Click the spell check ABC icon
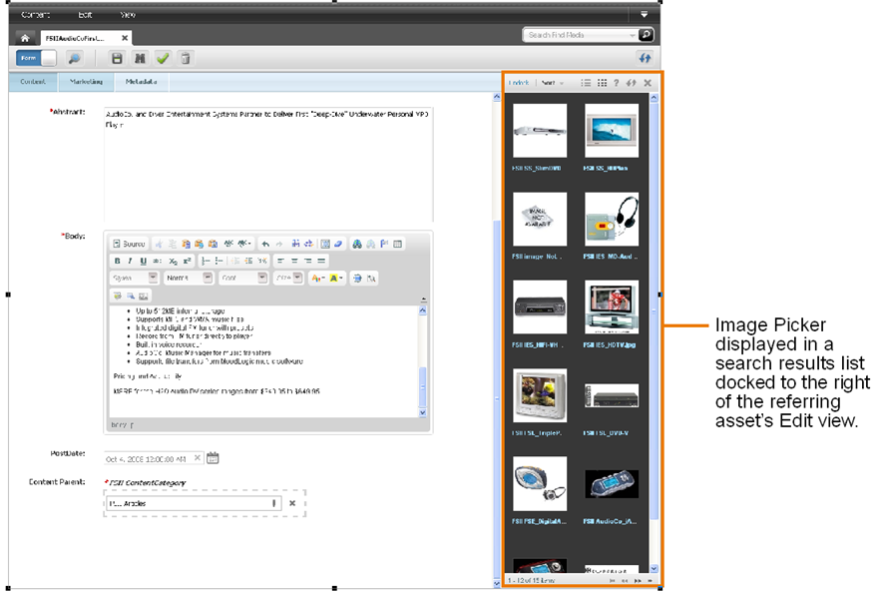 [x=228, y=244]
